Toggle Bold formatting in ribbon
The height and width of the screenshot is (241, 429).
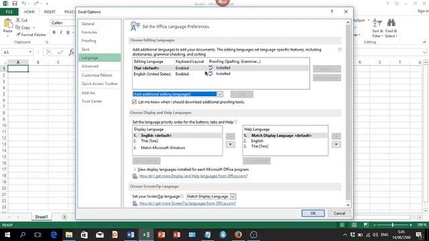coord(54,32)
